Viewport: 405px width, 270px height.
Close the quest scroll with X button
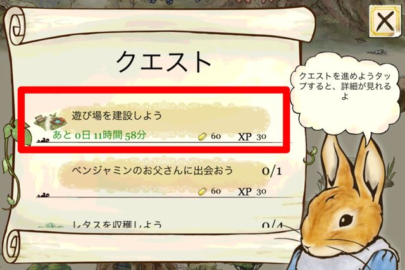[385, 21]
